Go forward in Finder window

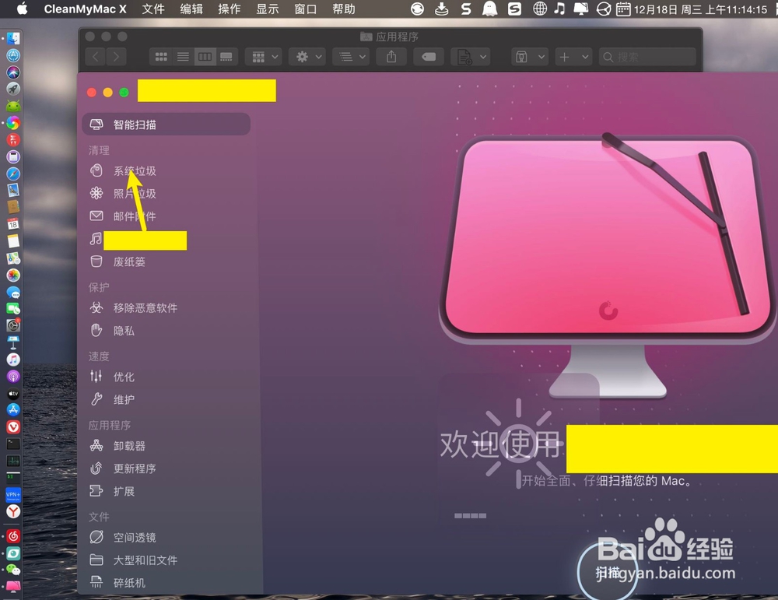tap(116, 57)
